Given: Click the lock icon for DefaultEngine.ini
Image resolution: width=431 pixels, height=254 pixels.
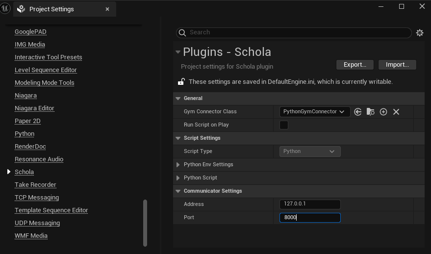Looking at the screenshot, I should click(x=181, y=82).
